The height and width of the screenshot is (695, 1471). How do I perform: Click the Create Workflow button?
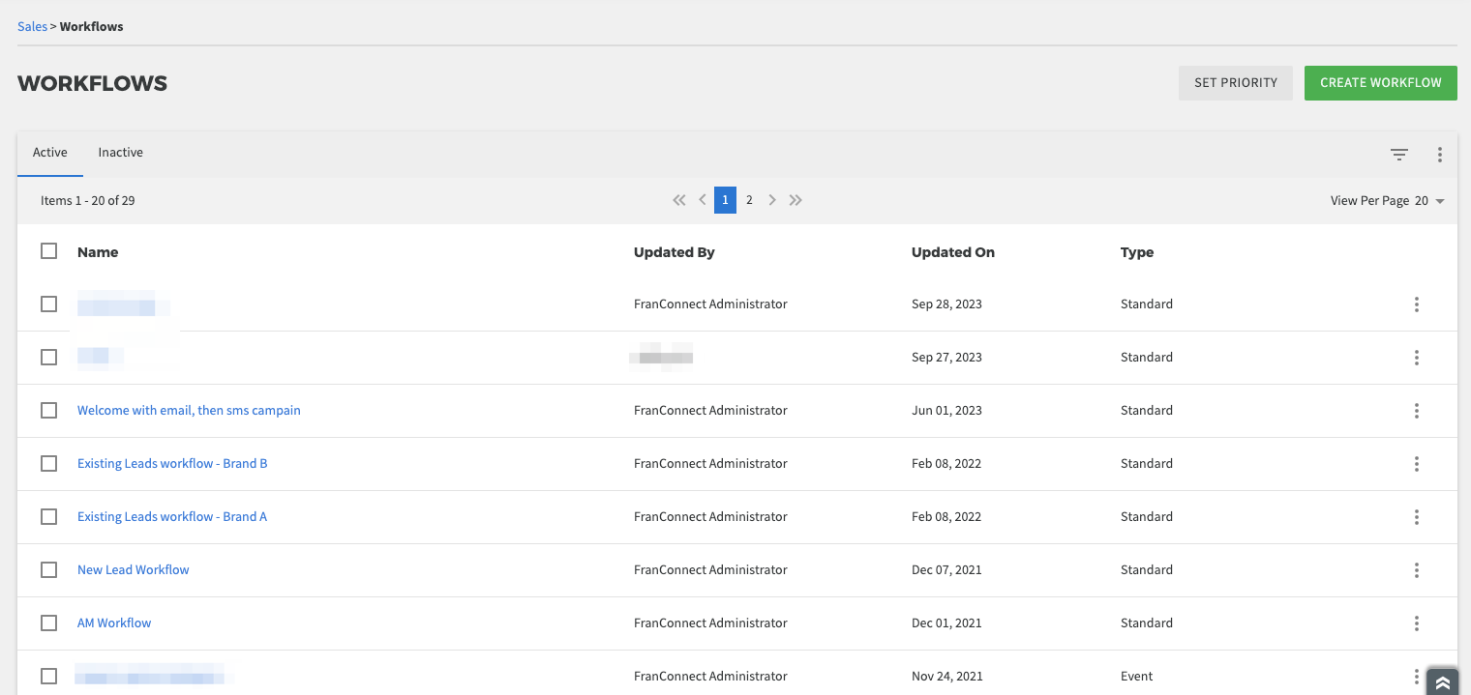click(x=1380, y=82)
